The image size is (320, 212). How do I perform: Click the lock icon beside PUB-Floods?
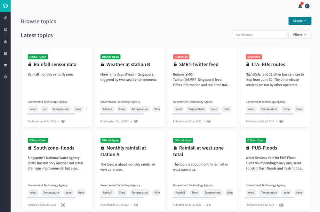point(248,148)
